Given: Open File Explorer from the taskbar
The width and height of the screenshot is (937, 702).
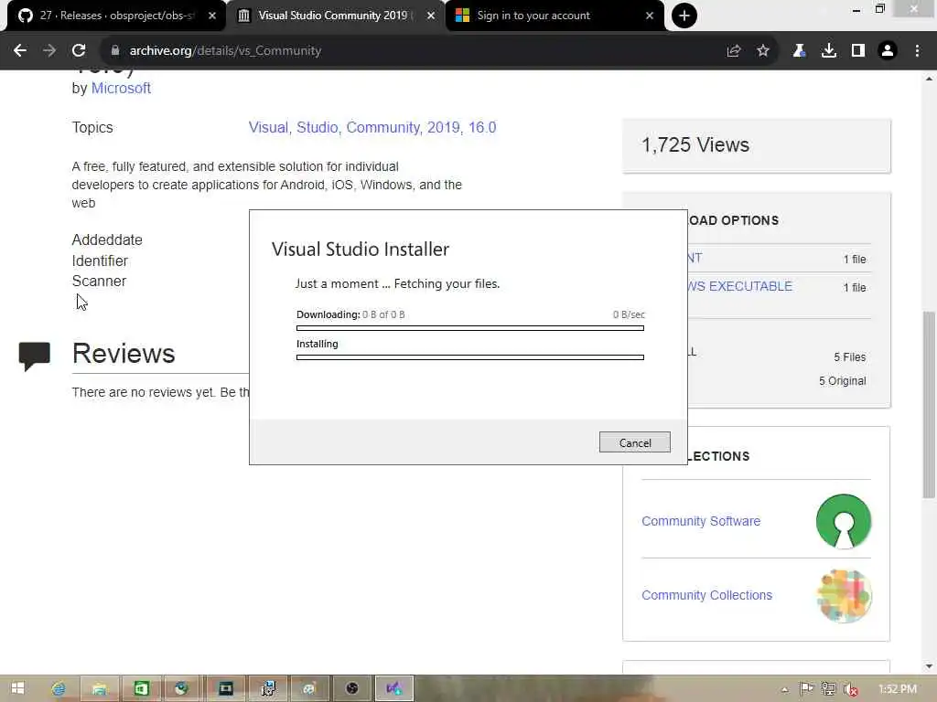Looking at the screenshot, I should [x=100, y=688].
